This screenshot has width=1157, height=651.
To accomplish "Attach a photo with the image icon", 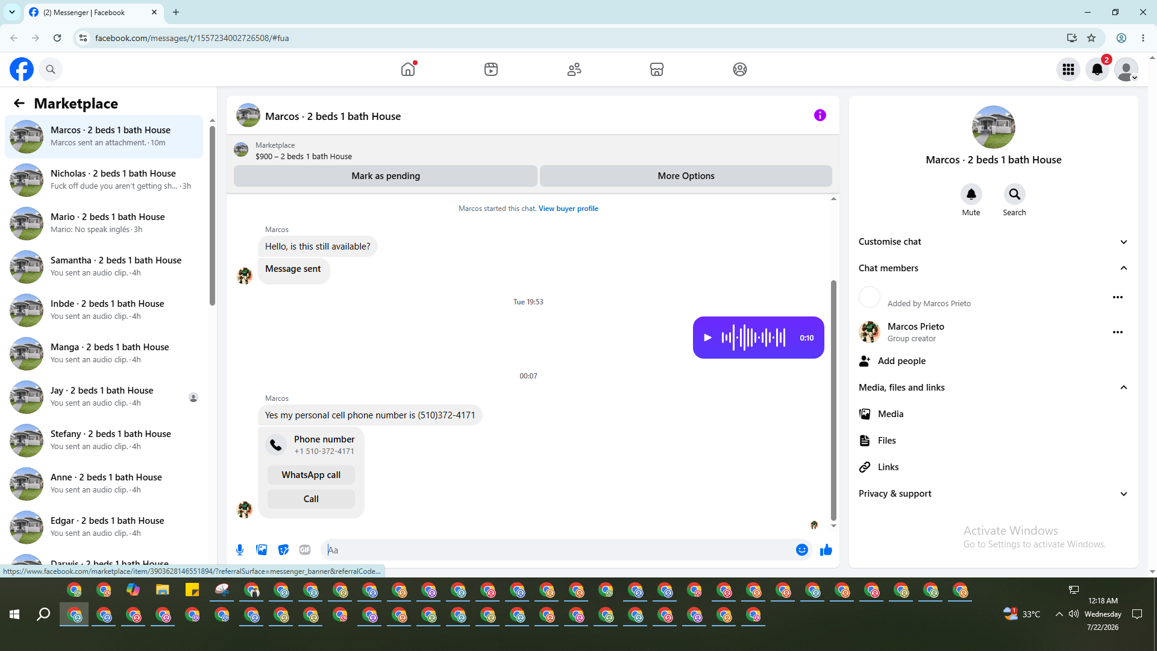I will pos(262,550).
